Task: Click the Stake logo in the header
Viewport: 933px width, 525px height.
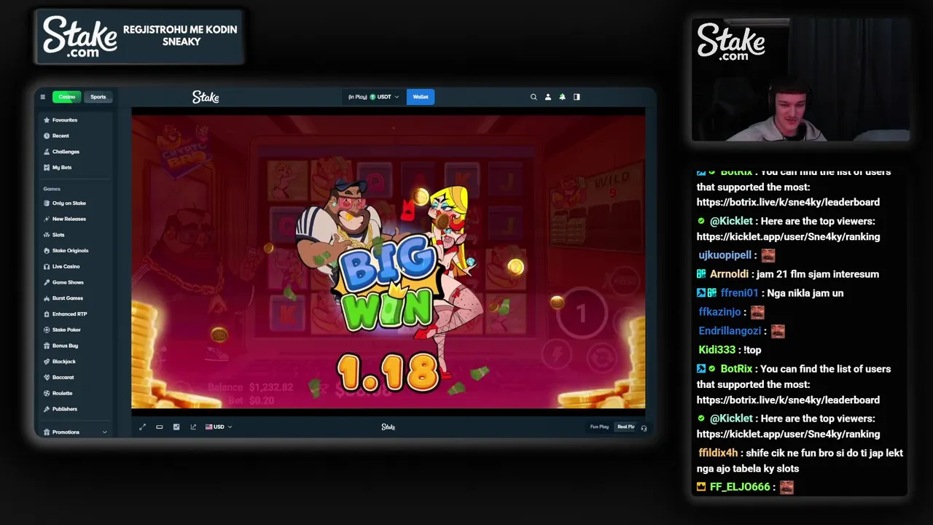Action: (x=206, y=97)
